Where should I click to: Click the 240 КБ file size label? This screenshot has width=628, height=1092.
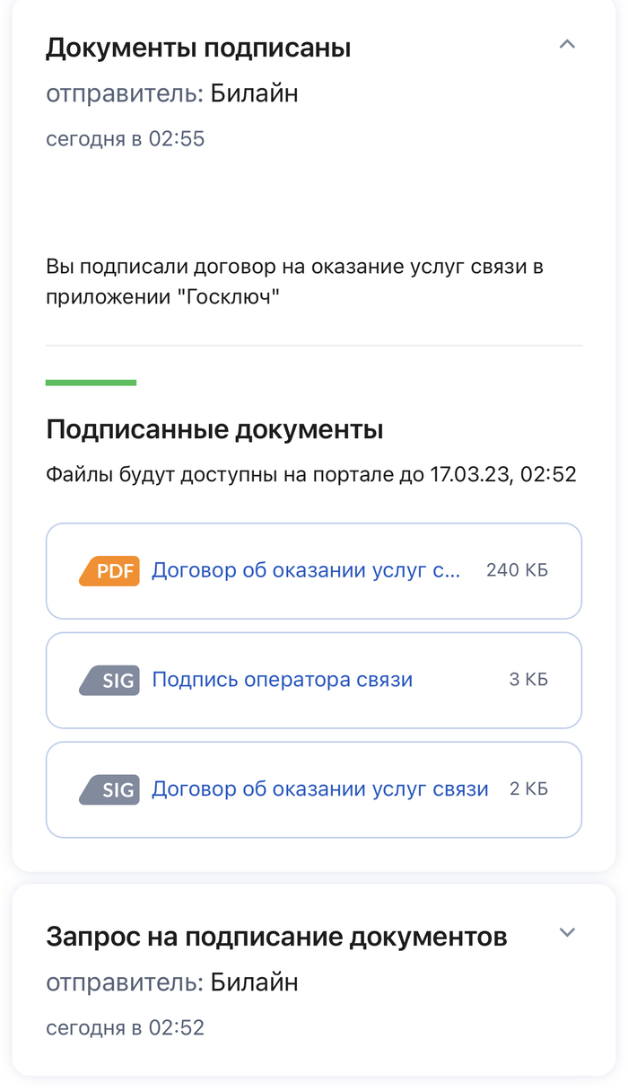click(x=517, y=571)
